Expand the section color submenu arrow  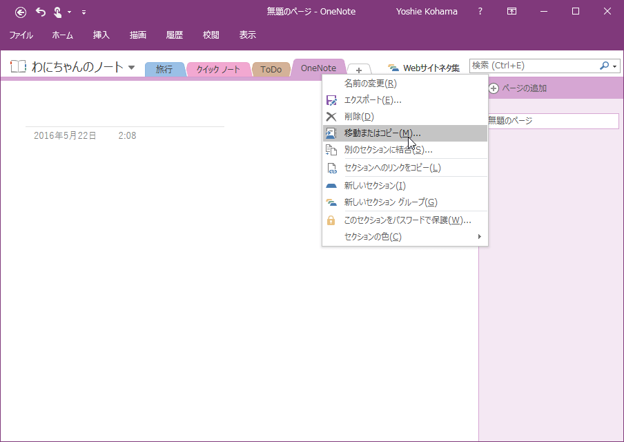pos(480,236)
